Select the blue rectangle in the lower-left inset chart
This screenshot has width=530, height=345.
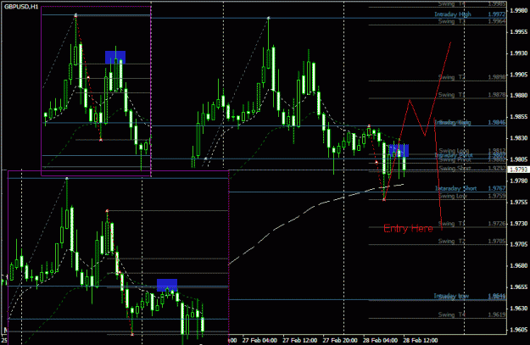click(167, 285)
